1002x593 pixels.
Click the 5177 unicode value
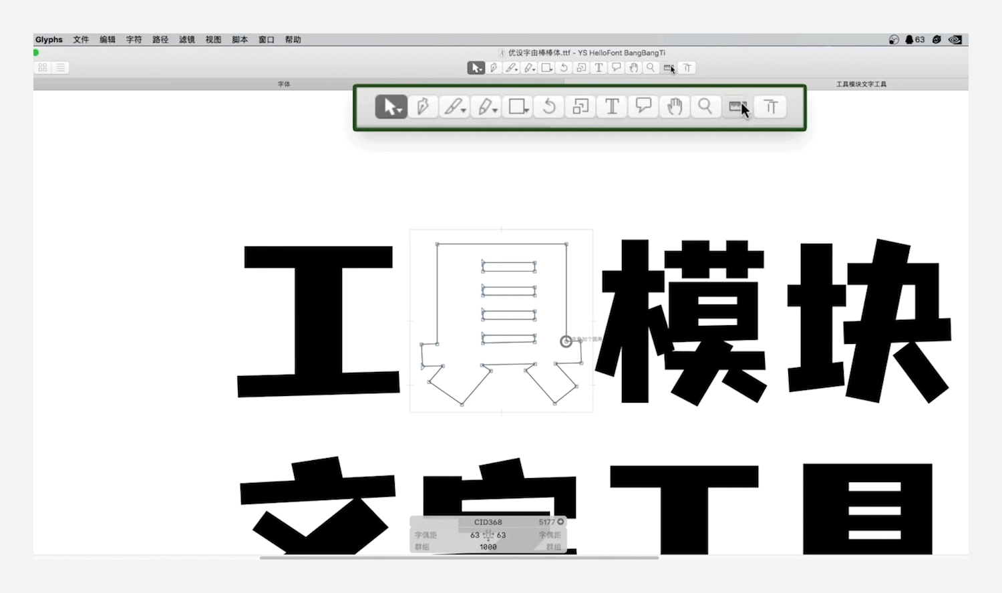pyautogui.click(x=546, y=522)
